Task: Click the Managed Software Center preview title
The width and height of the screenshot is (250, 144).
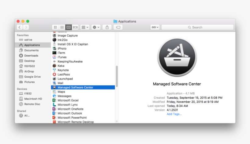Action: coord(177,84)
